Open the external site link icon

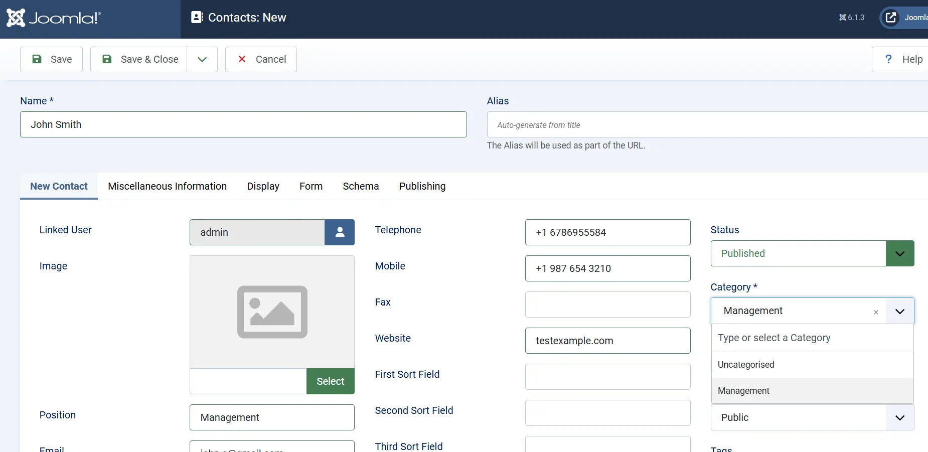(891, 18)
